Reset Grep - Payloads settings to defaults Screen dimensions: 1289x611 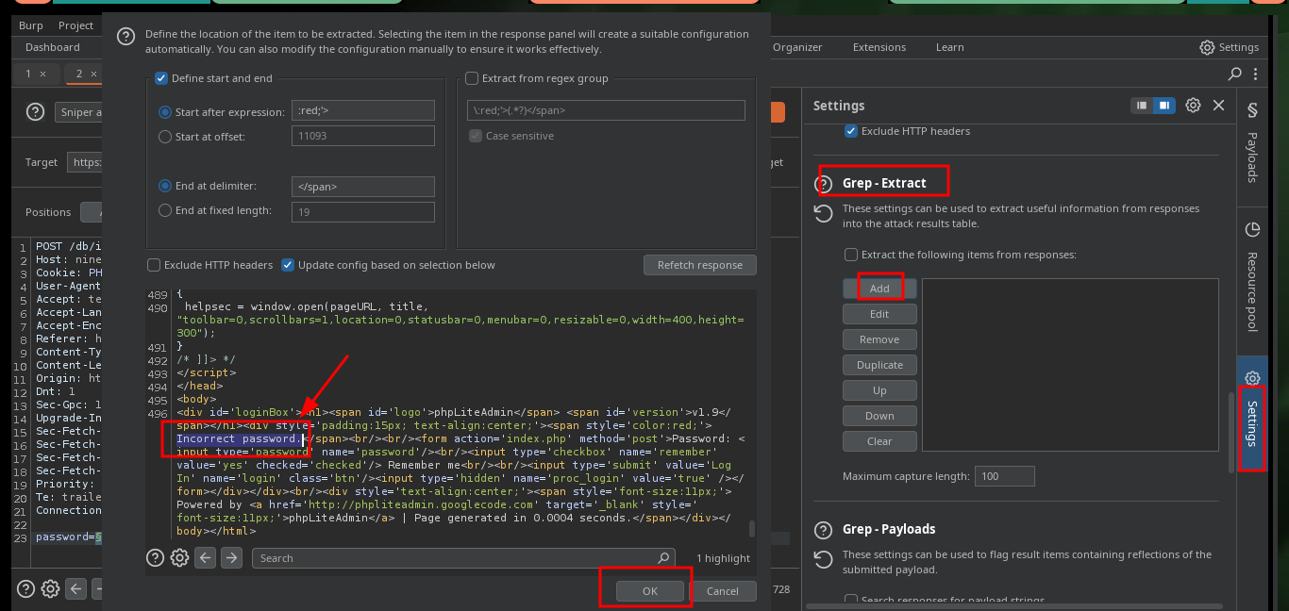pos(824,560)
